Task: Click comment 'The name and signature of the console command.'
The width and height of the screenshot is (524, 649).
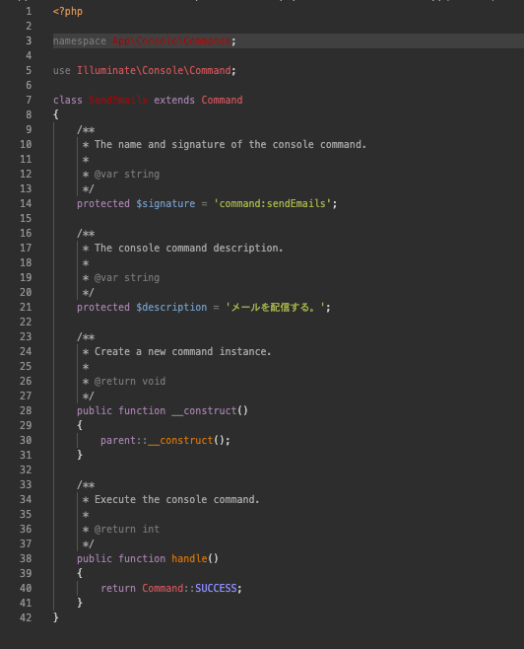Action: [x=230, y=144]
